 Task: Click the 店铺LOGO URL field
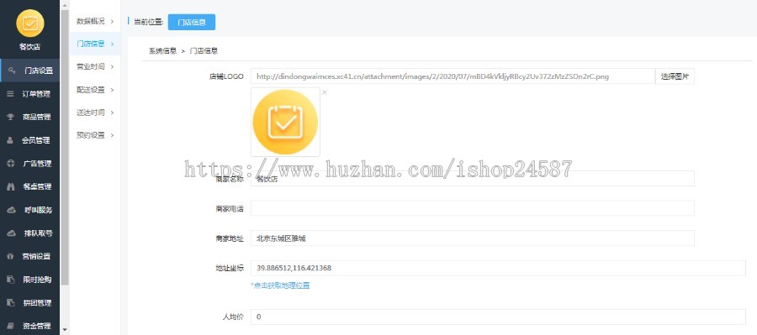(x=453, y=76)
